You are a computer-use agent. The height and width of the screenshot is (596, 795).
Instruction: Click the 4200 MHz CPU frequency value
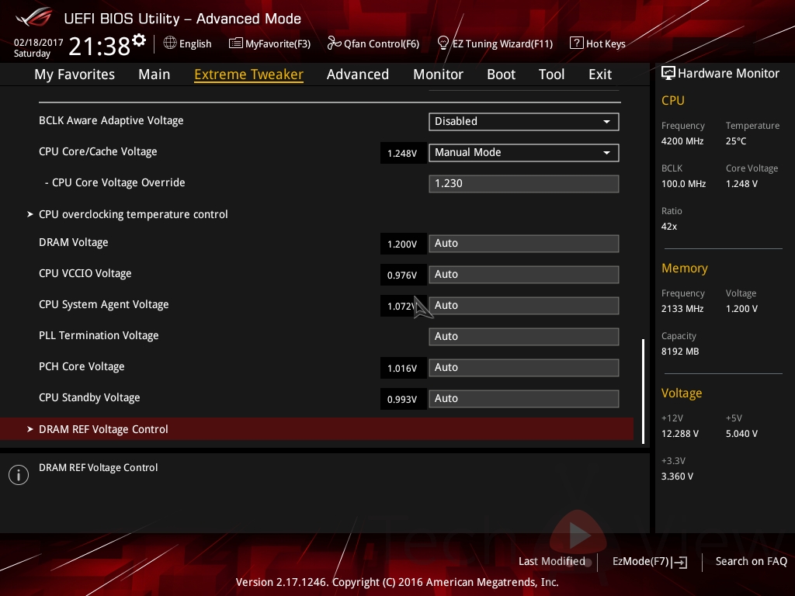pyautogui.click(x=682, y=141)
